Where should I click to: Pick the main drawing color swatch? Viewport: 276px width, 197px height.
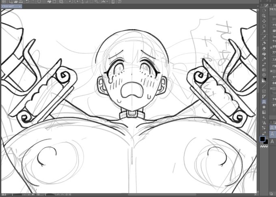point(263,139)
